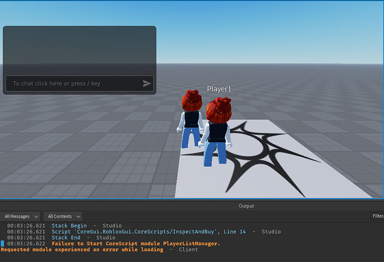Click the Player1 name tag
This screenshot has width=384, height=262.
[x=219, y=89]
